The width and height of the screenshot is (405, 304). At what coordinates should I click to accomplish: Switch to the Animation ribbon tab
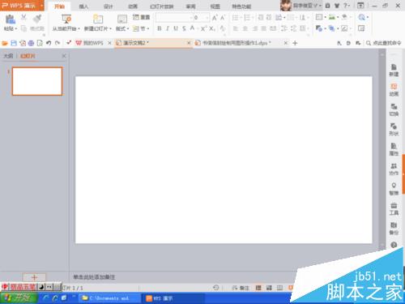133,6
